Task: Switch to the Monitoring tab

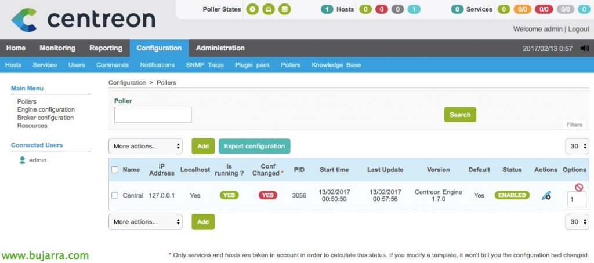Action: 57,48
